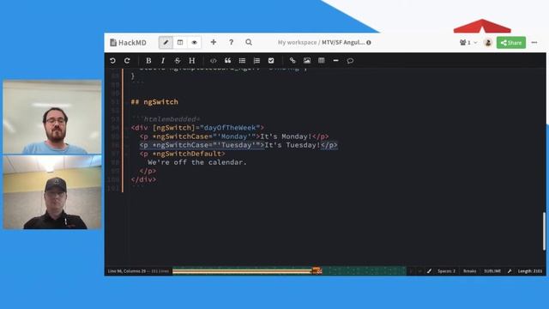
Task: Insert blockquote icon
Action: pyautogui.click(x=227, y=61)
